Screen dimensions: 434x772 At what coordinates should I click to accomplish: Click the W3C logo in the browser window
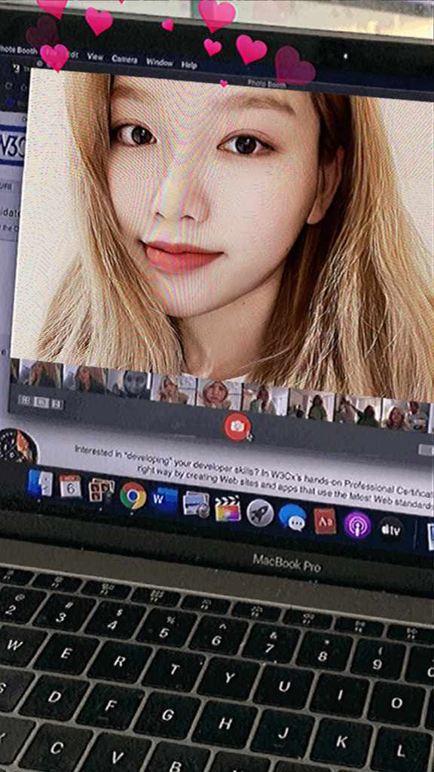(x=12, y=146)
